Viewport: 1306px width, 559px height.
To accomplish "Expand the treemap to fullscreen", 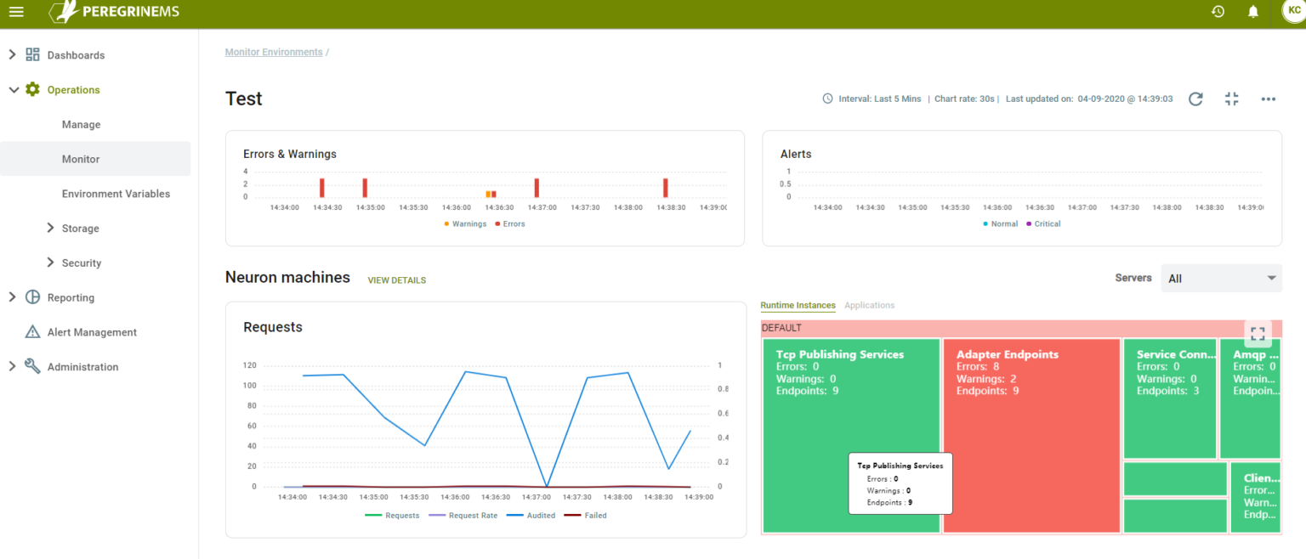I will 1258,333.
